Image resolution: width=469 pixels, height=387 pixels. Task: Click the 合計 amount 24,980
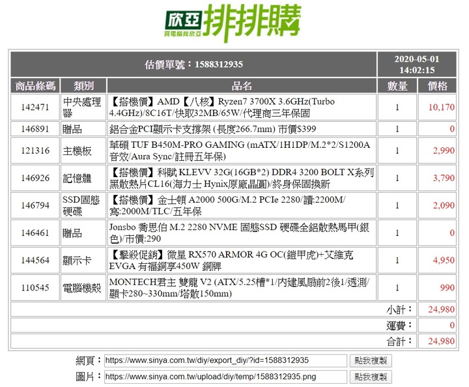(x=441, y=341)
